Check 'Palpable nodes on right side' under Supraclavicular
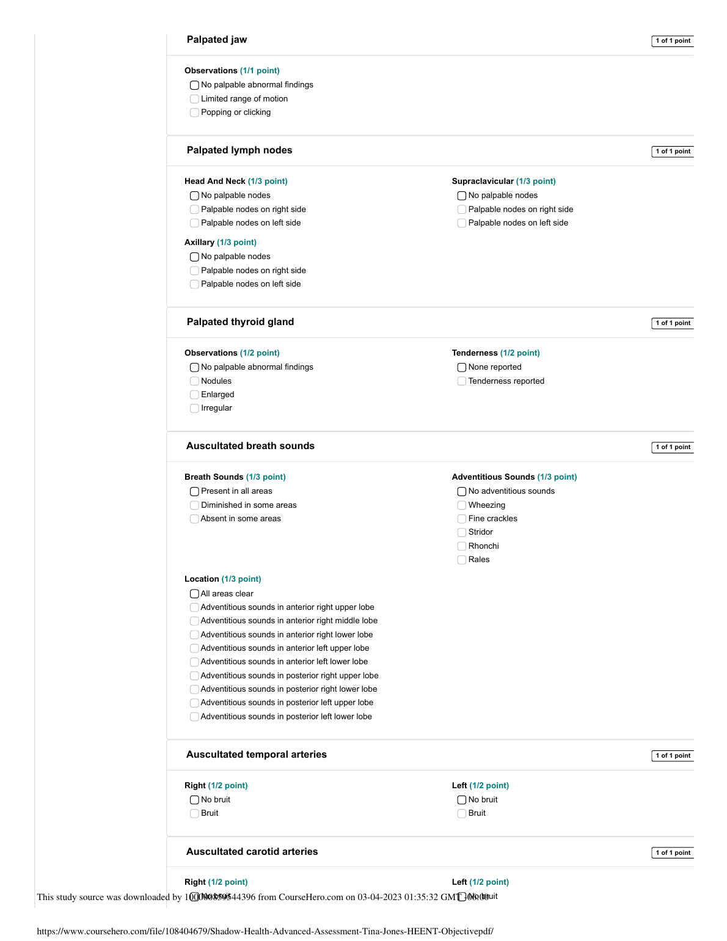Viewport: 727px width, 941px height. (462, 210)
